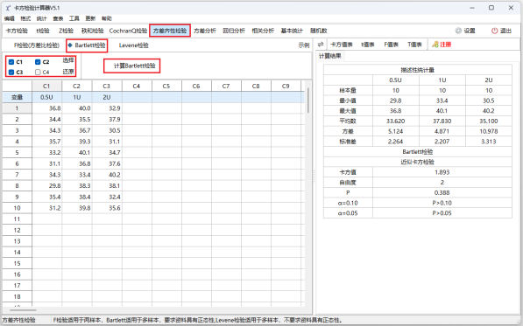Open the 设置 settings button
This screenshot has width=523, height=326.
(465, 31)
